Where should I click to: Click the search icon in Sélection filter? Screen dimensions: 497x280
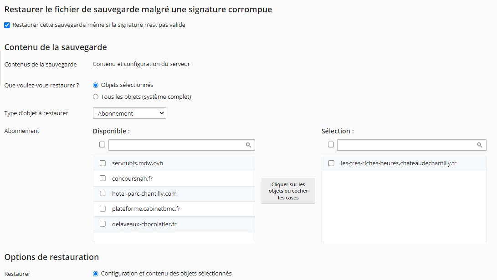[480, 145]
